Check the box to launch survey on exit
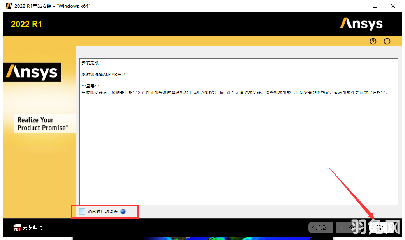The image size is (405, 240). tap(82, 212)
